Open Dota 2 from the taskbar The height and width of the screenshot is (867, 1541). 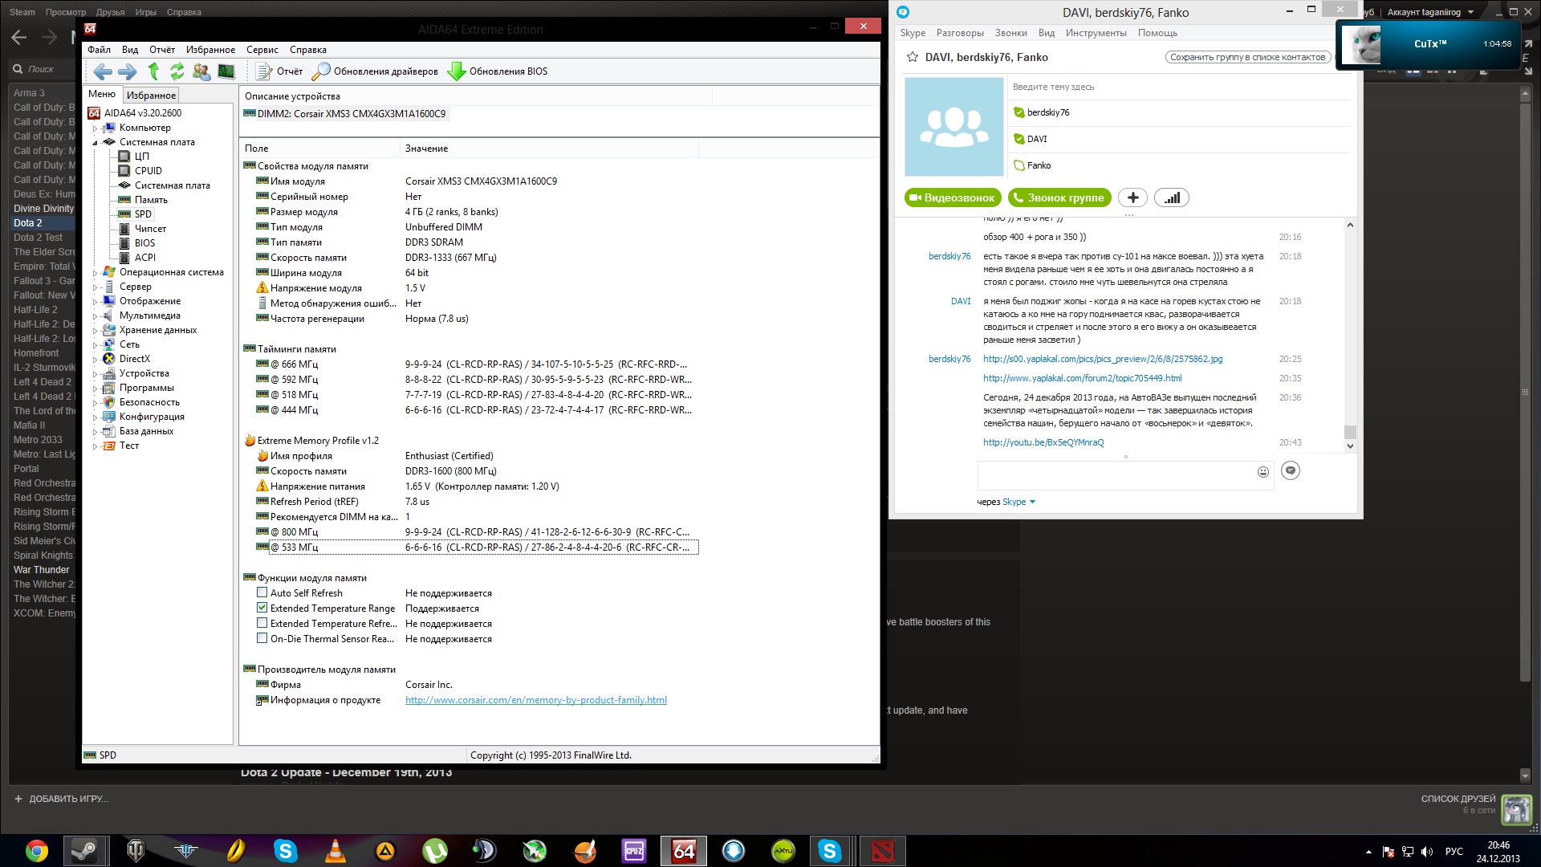pyautogui.click(x=883, y=851)
